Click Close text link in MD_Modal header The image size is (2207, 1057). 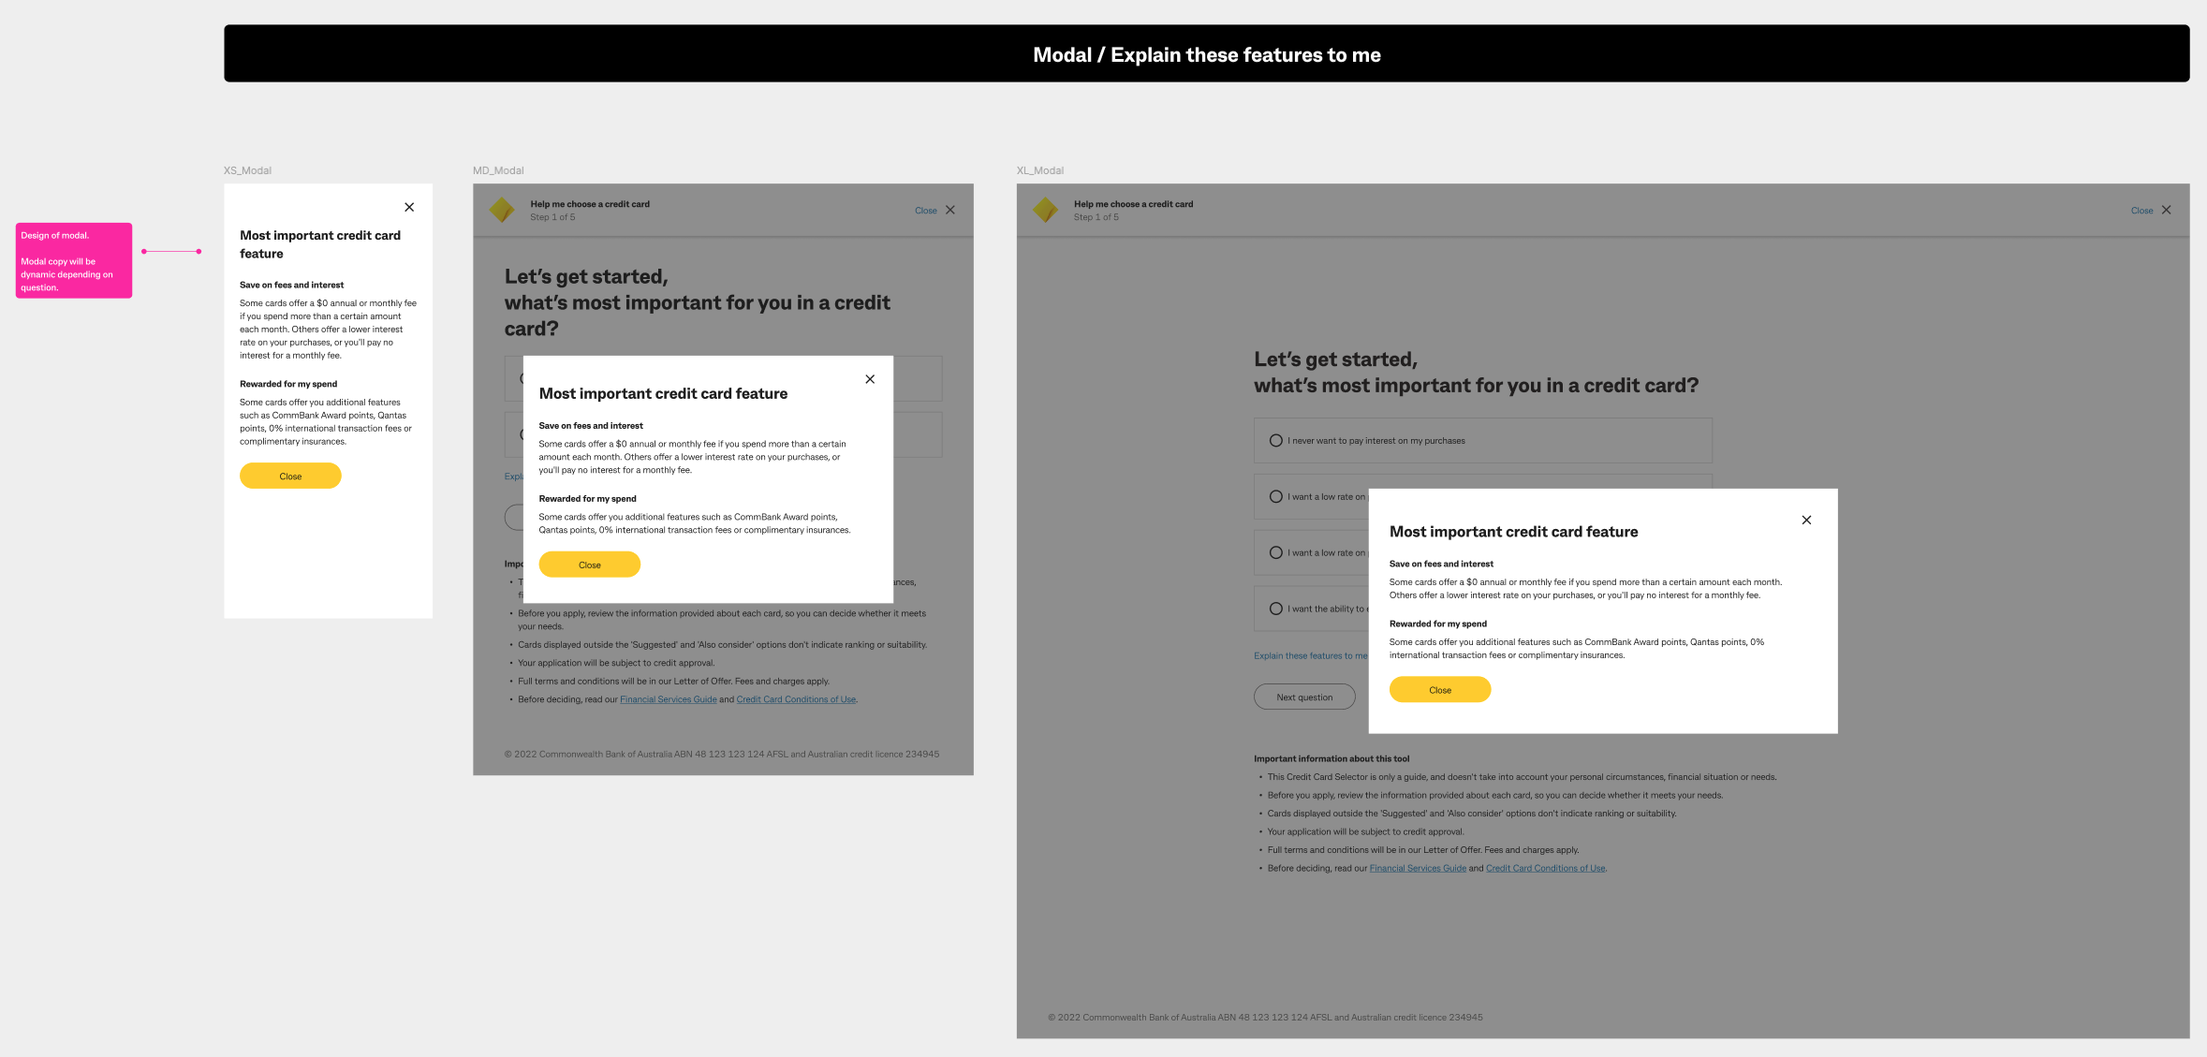926,211
